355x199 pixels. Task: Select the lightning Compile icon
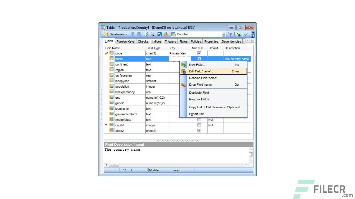pos(133,34)
